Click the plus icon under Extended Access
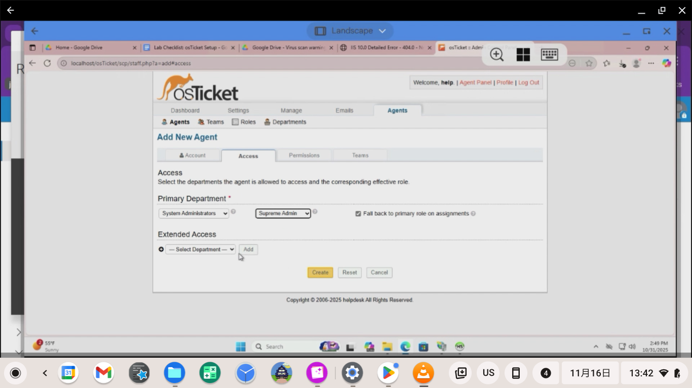This screenshot has height=388, width=692. click(161, 249)
